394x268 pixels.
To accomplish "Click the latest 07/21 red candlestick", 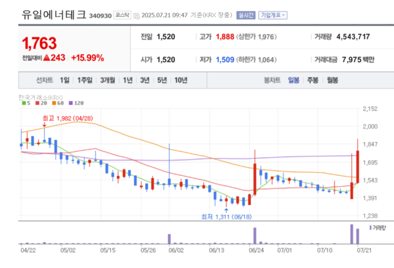I will [x=358, y=167].
